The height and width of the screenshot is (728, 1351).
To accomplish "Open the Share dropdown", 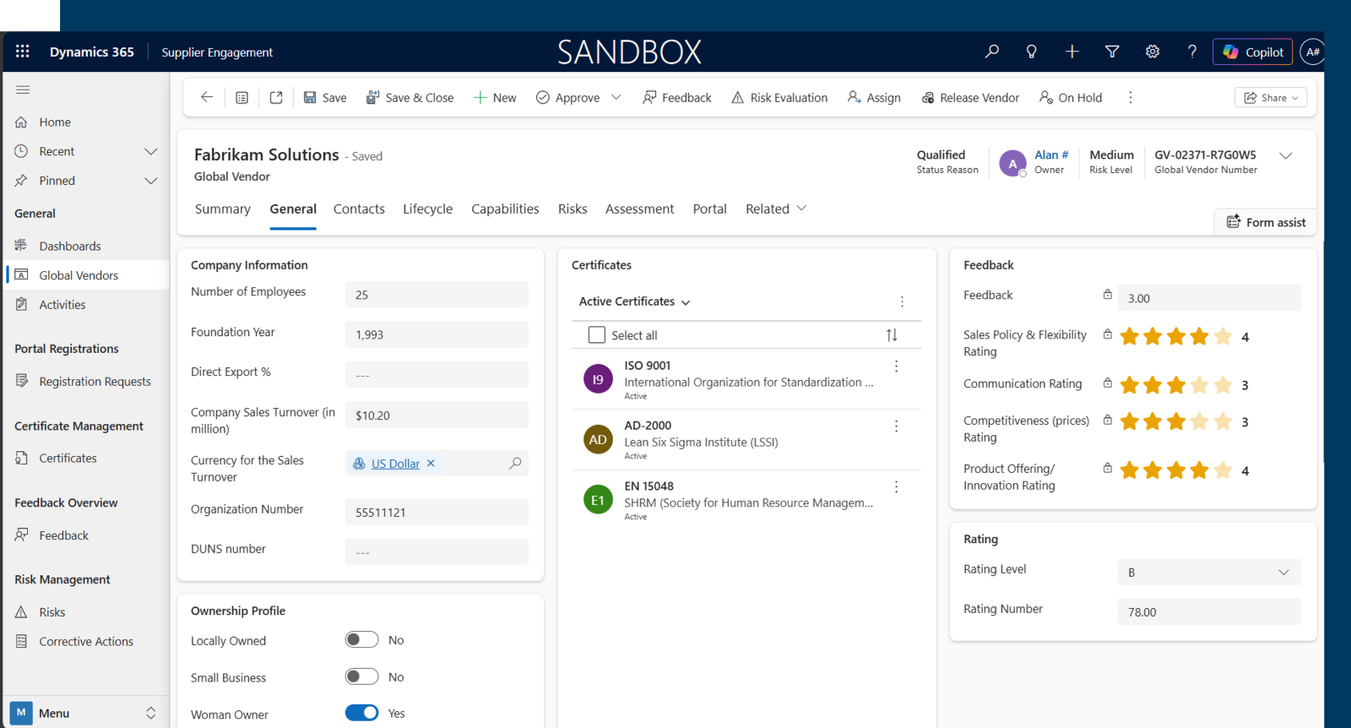I will [x=1271, y=98].
